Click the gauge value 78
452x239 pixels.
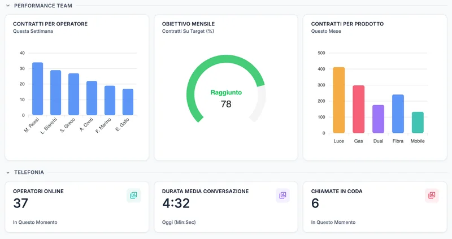[x=226, y=104]
